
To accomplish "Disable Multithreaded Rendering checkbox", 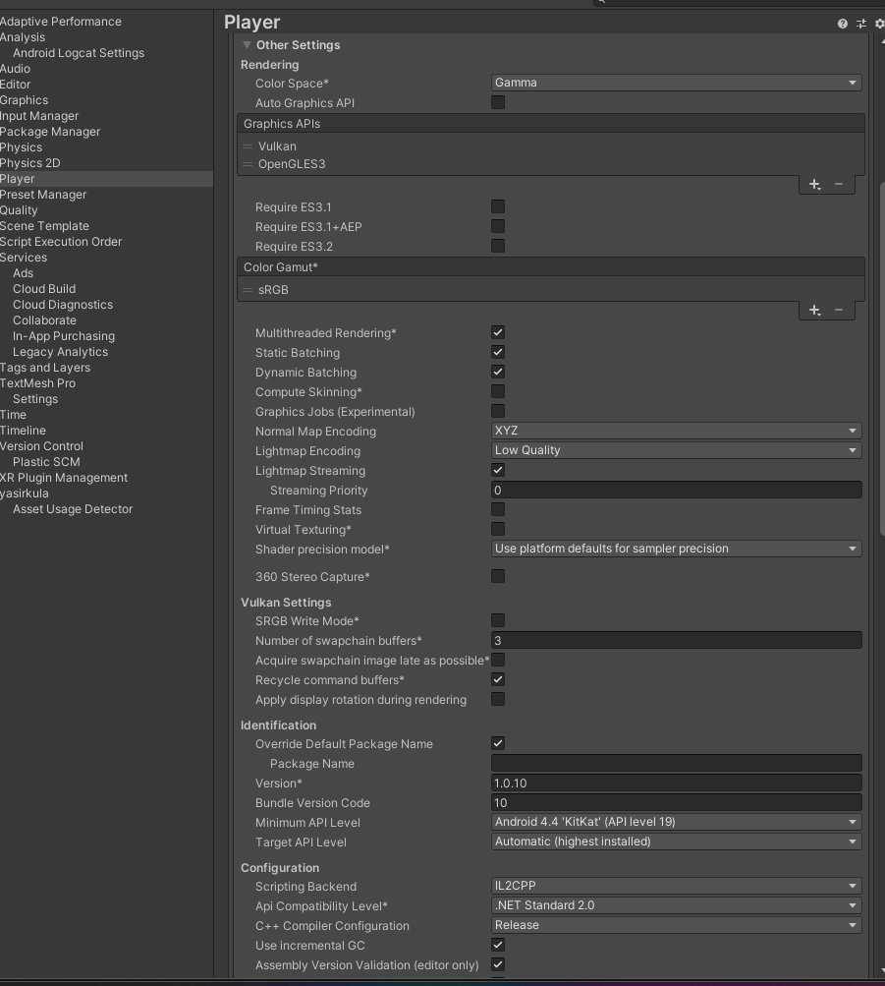I will 498,332.
